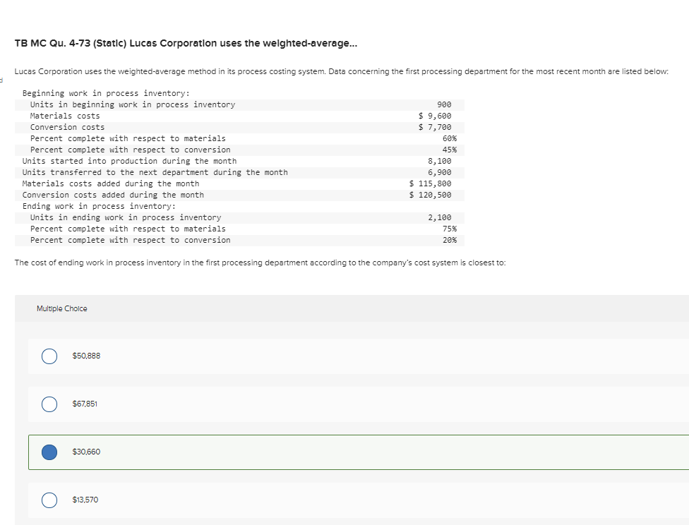Image resolution: width=689 pixels, height=525 pixels.
Task: Click the $13,570 answer text
Action: (85, 500)
